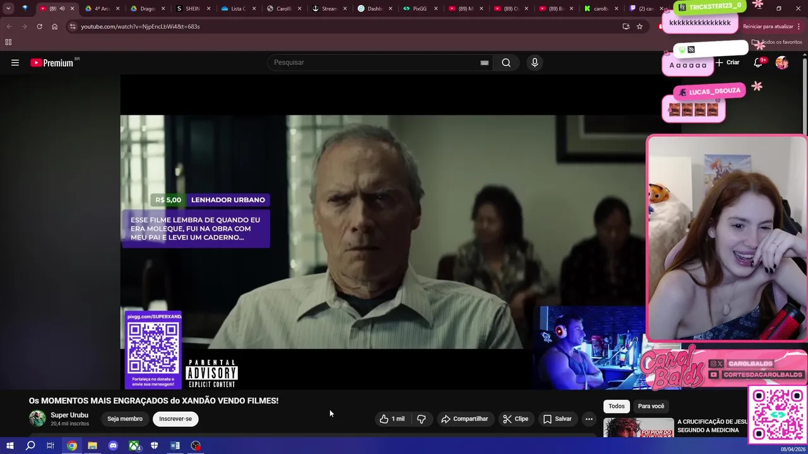The height and width of the screenshot is (454, 808).
Task: Click Reiniciar para atualizar button
Action: pos(771,26)
